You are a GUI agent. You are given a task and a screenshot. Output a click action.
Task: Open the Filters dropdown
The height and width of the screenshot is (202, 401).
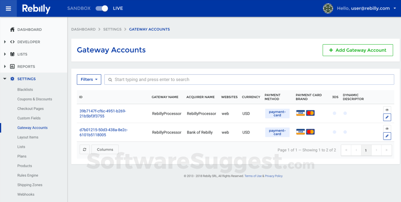(89, 79)
